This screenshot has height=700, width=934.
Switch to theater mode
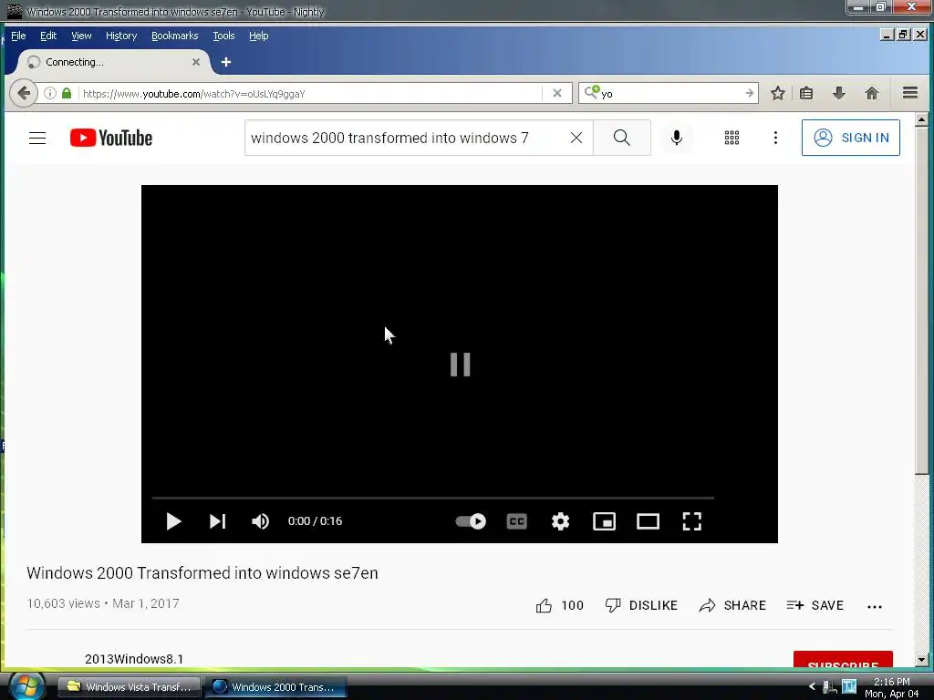click(x=649, y=521)
